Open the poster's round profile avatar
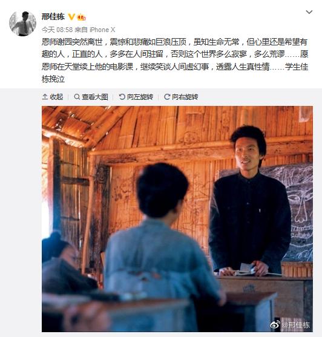 click(x=22, y=24)
